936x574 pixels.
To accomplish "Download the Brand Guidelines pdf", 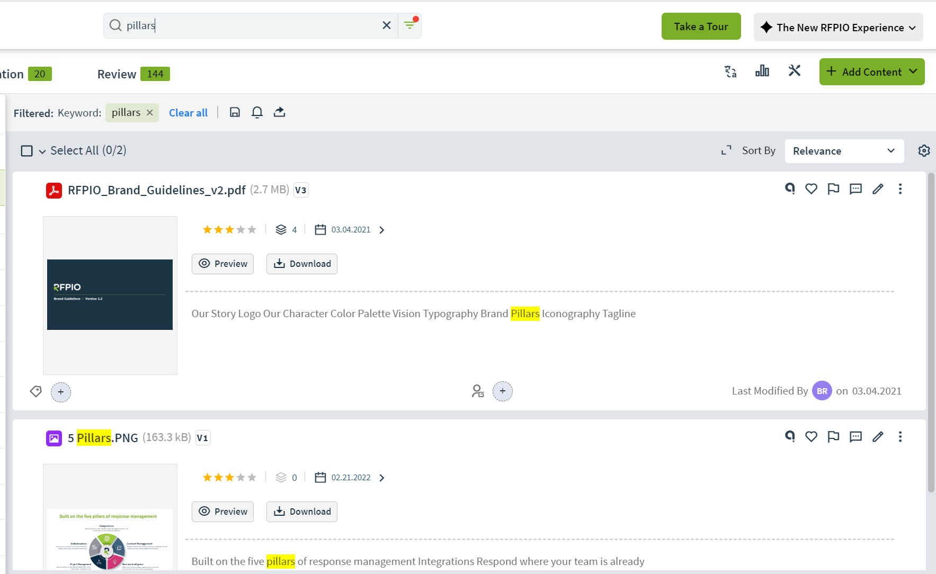I will [x=302, y=264].
